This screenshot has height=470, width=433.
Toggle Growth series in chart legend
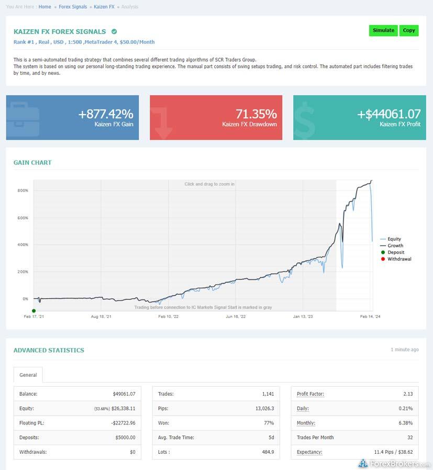[395, 246]
